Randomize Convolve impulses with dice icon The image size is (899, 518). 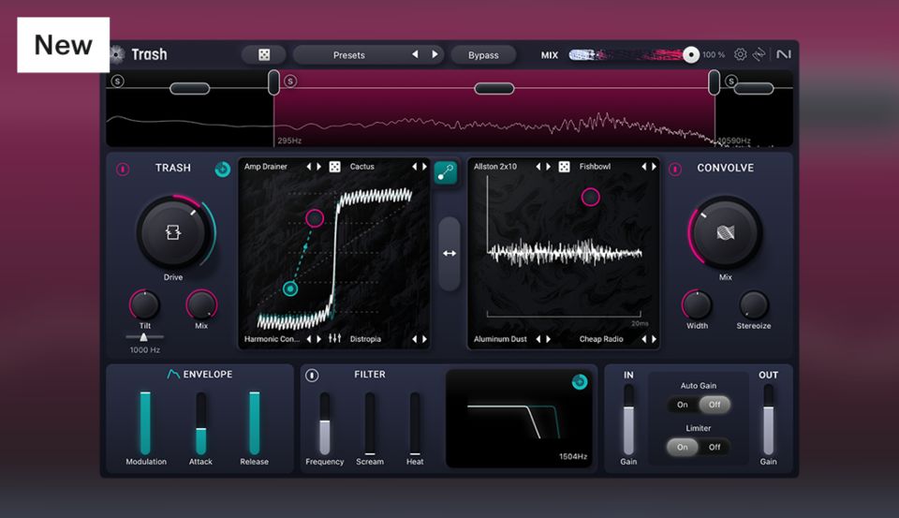564,167
